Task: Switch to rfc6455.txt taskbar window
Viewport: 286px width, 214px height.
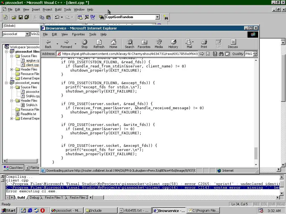Action: point(135,211)
